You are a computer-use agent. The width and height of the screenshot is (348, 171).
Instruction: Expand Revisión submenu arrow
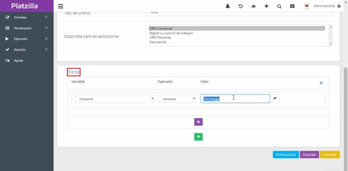click(46, 49)
